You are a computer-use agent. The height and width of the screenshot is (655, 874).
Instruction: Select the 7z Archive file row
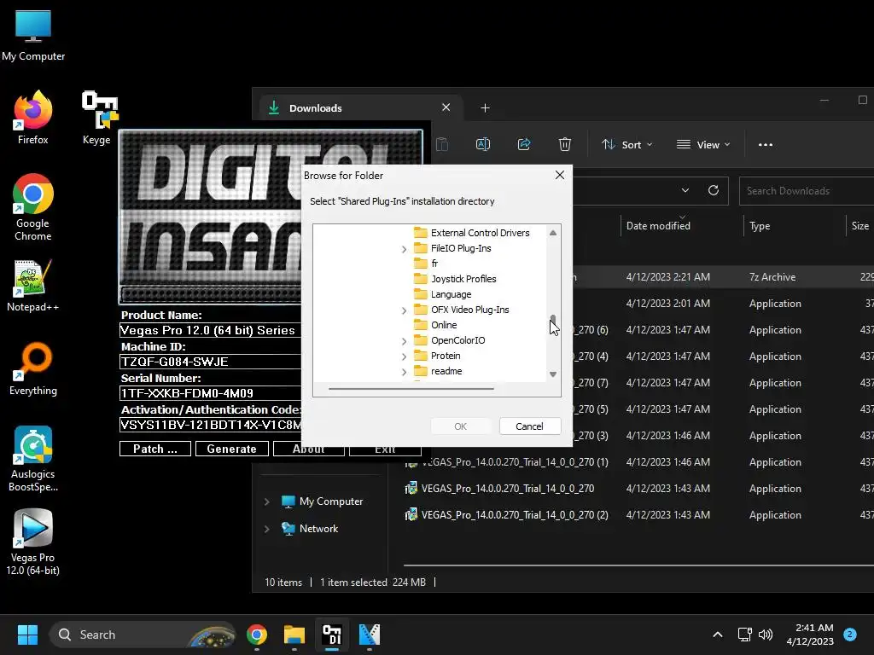(723, 277)
